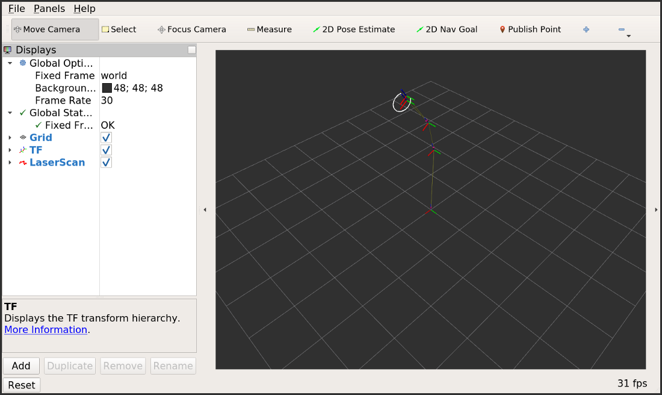662x395 pixels.
Task: Open the File menu
Action: (15, 8)
